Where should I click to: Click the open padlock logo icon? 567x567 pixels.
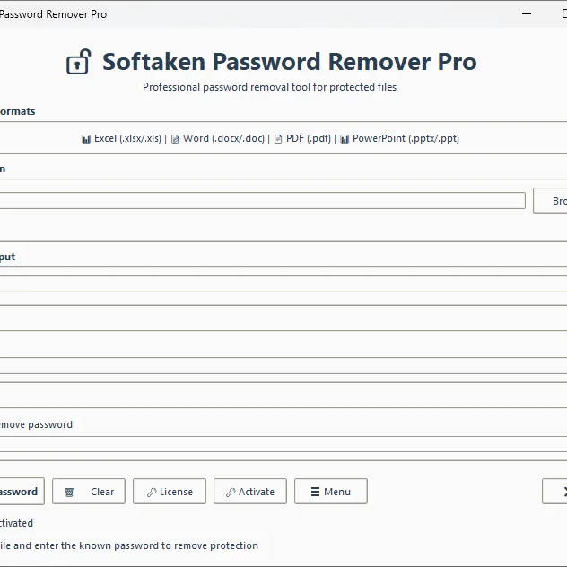[x=79, y=62]
